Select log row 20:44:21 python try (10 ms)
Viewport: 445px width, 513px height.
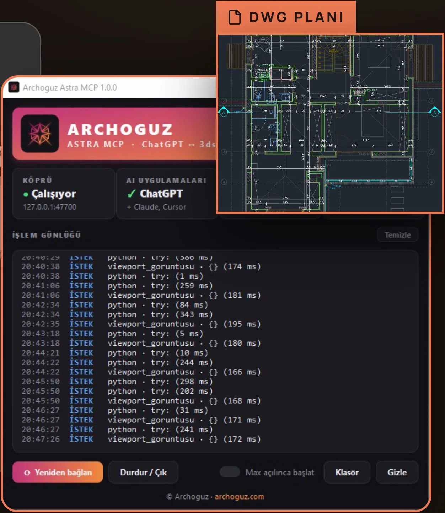[x=115, y=353]
